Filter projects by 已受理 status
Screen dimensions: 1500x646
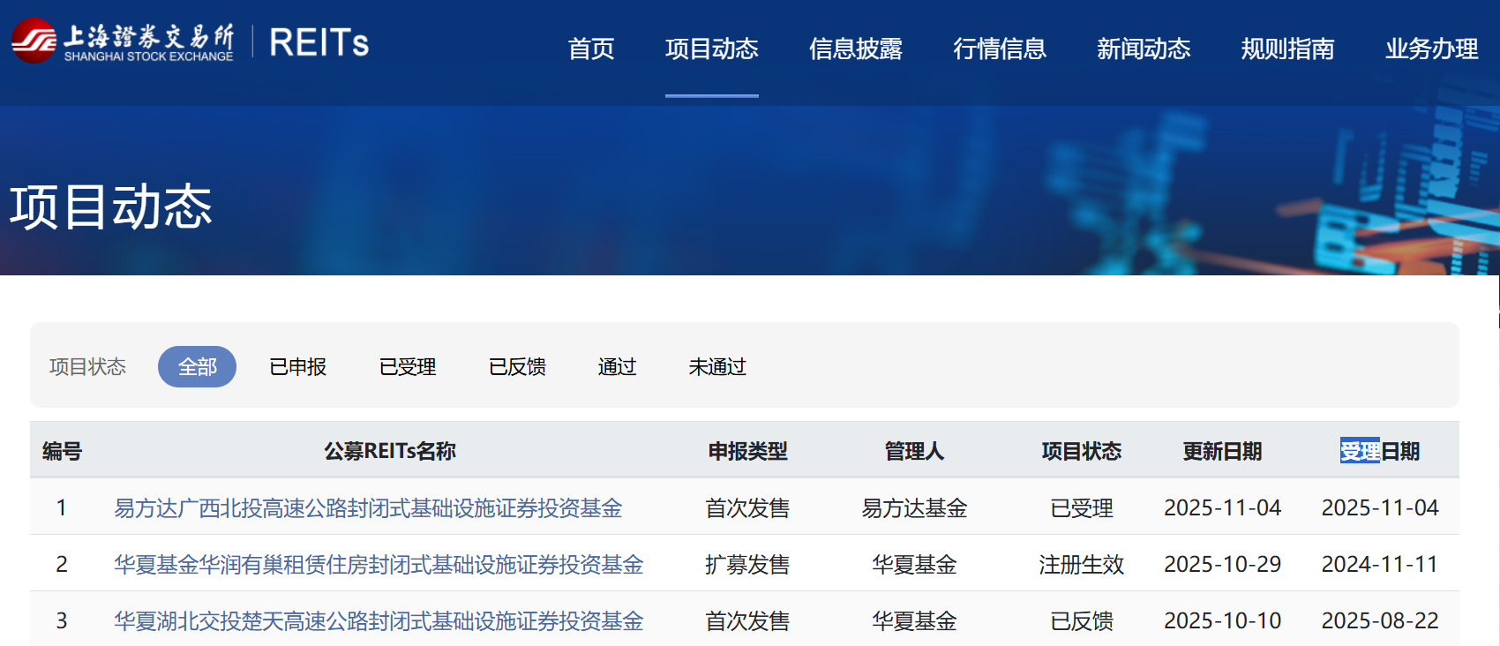408,366
